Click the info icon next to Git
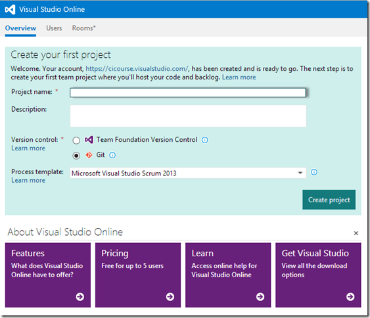The width and height of the screenshot is (370, 318). (x=112, y=155)
